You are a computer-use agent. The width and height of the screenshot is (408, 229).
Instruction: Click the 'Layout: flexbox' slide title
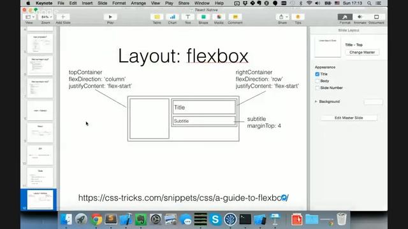(183, 56)
